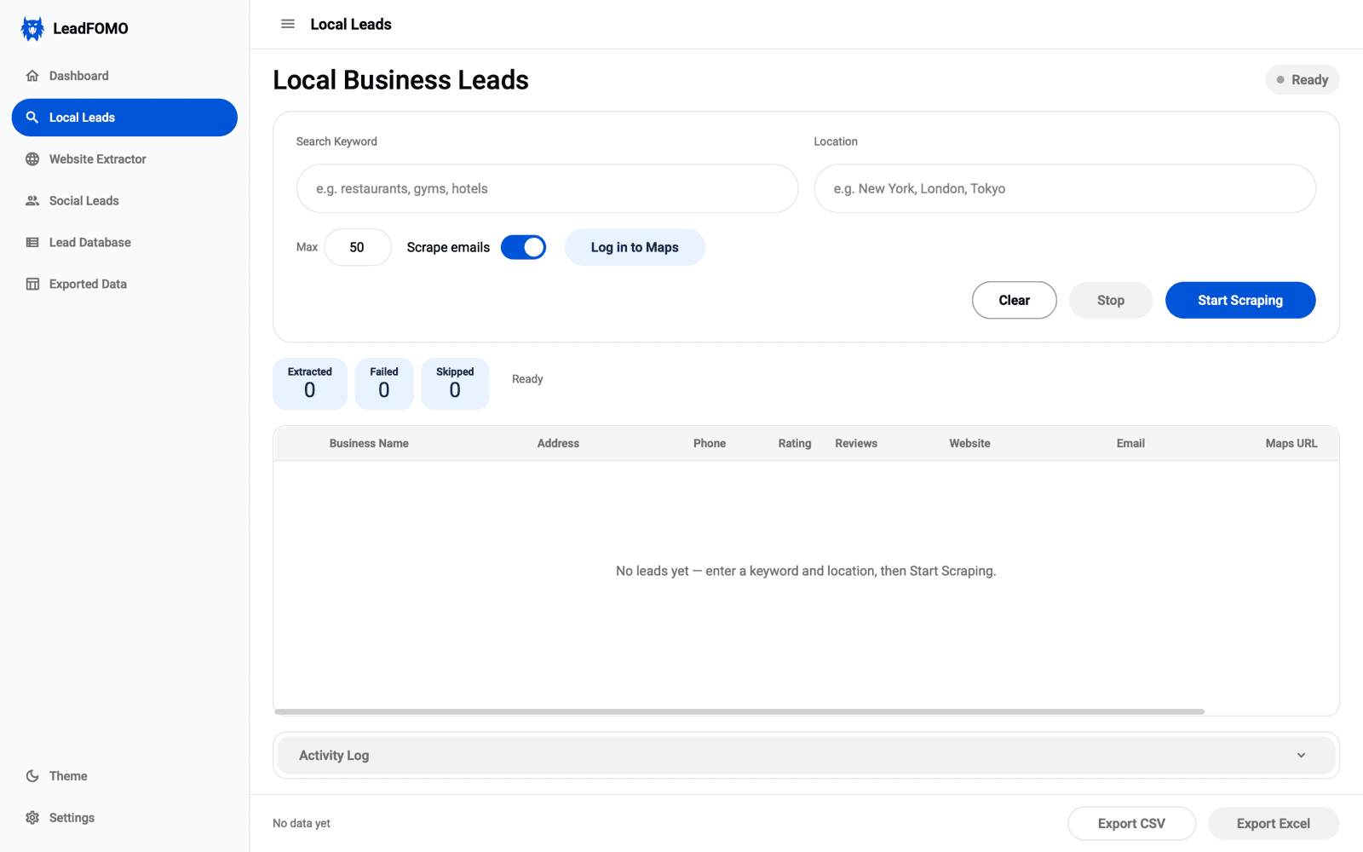Click the table horizontal scrollbar
This screenshot has width=1363, height=852.
(x=739, y=711)
